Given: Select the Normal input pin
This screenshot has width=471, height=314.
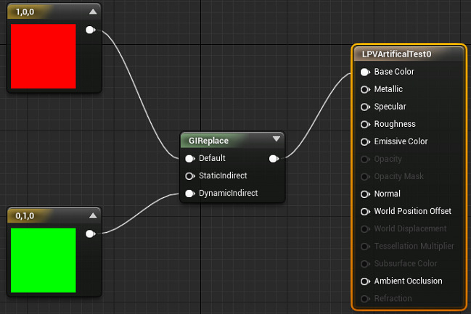Looking at the screenshot, I should [365, 194].
